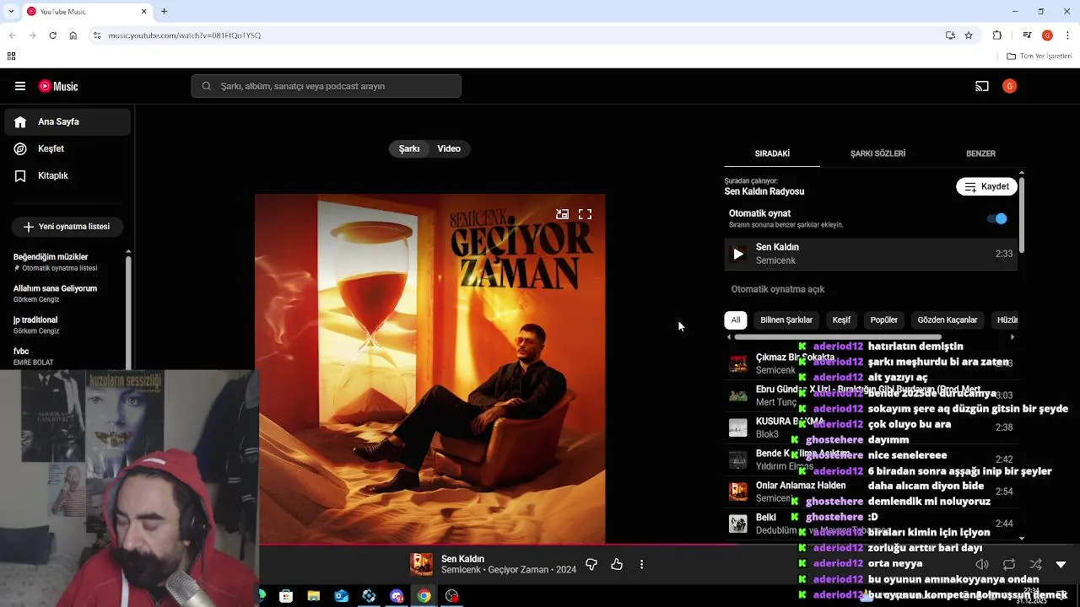Open the Kitaplık library

click(67, 175)
